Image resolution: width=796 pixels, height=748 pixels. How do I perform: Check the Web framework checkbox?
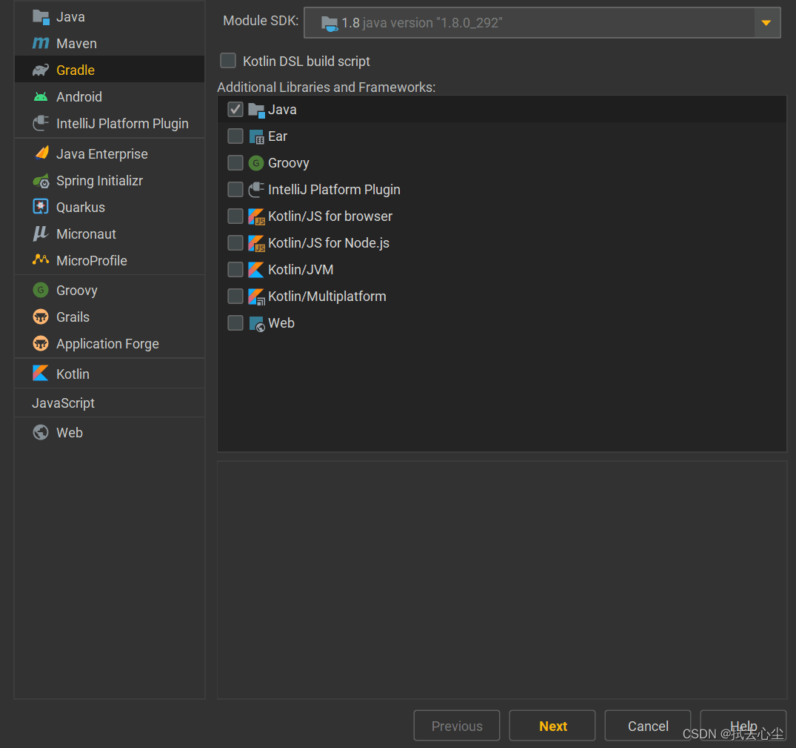[x=235, y=322]
